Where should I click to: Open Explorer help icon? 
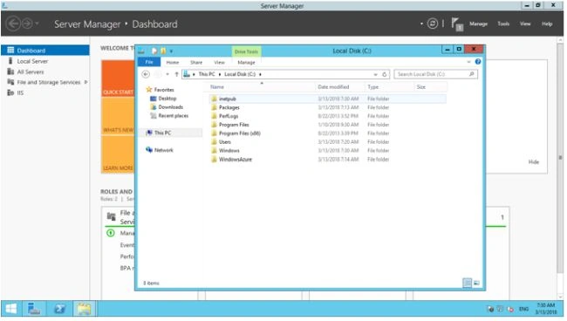pyautogui.click(x=478, y=62)
